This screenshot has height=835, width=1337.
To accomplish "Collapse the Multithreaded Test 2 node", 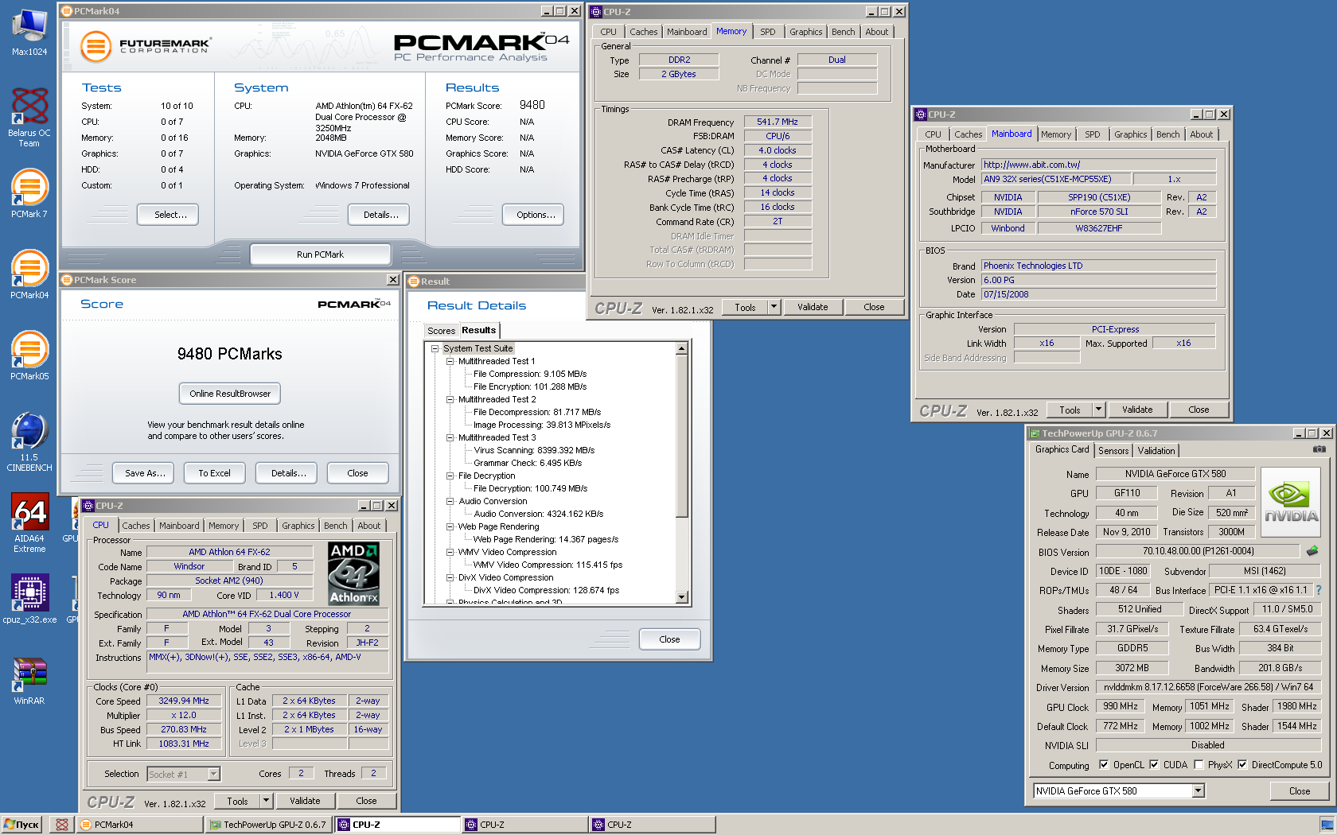I will (450, 399).
